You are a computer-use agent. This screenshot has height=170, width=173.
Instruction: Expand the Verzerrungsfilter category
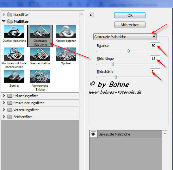click(x=4, y=110)
